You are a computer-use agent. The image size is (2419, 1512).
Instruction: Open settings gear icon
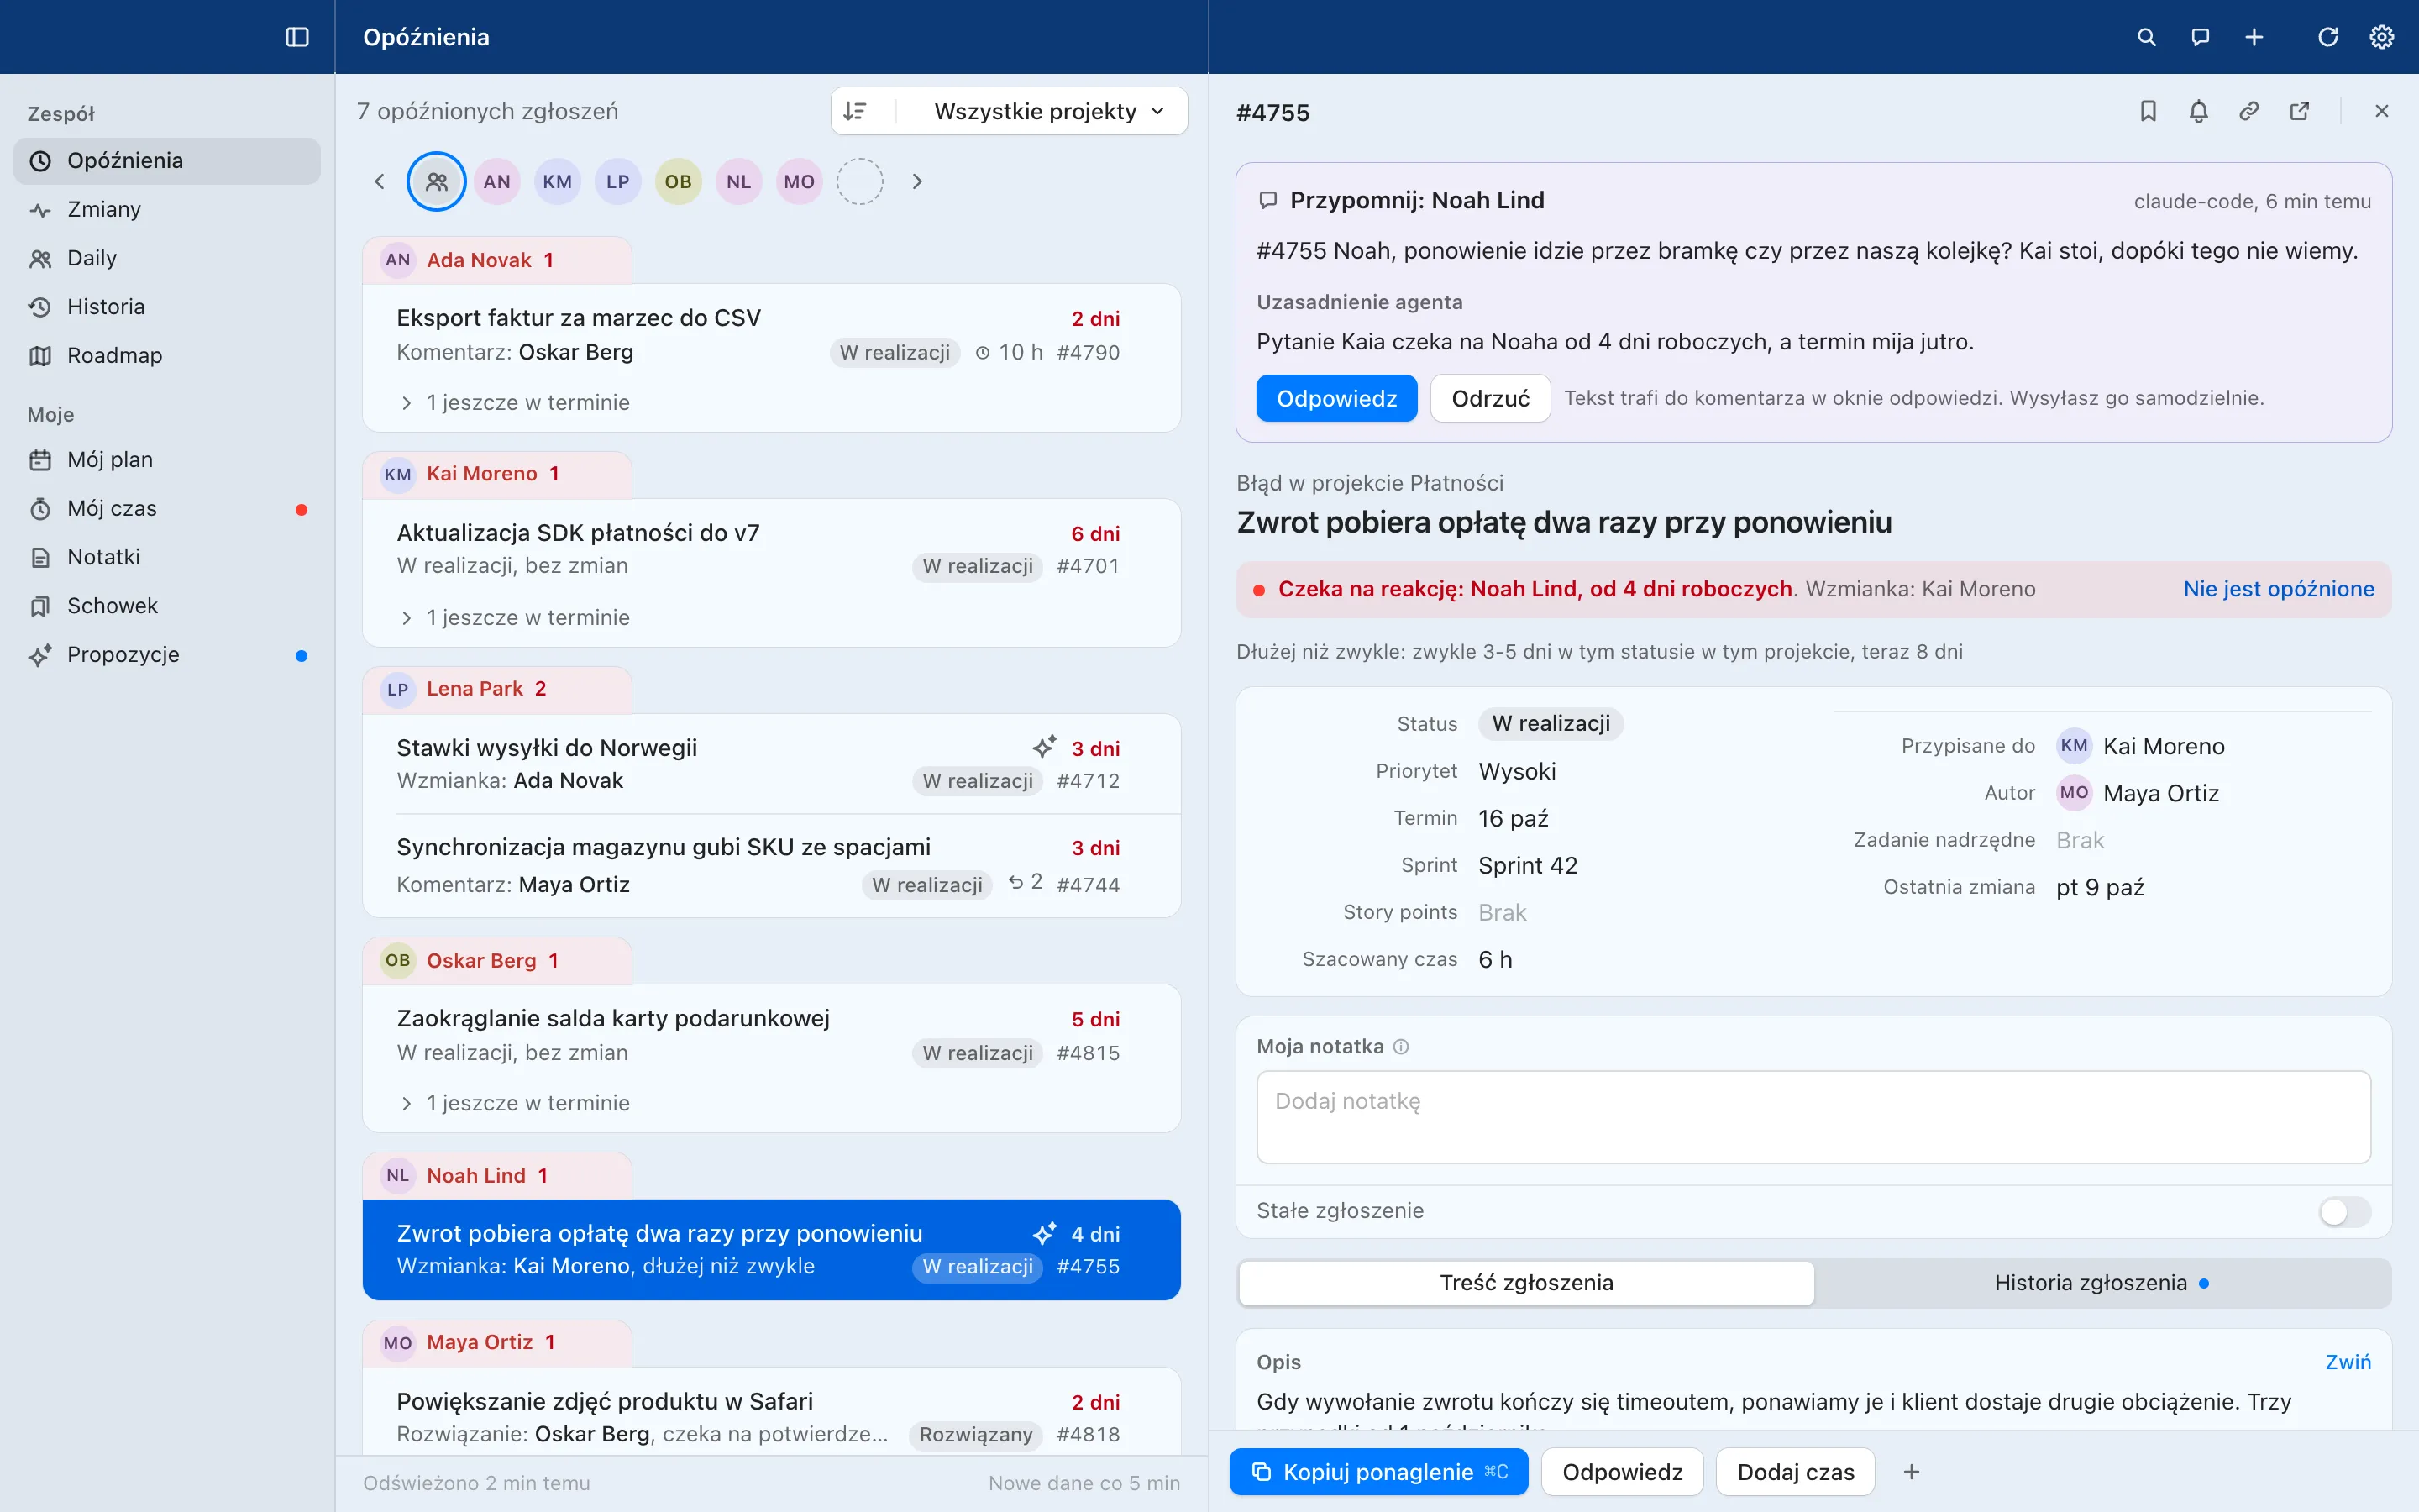click(2382, 37)
